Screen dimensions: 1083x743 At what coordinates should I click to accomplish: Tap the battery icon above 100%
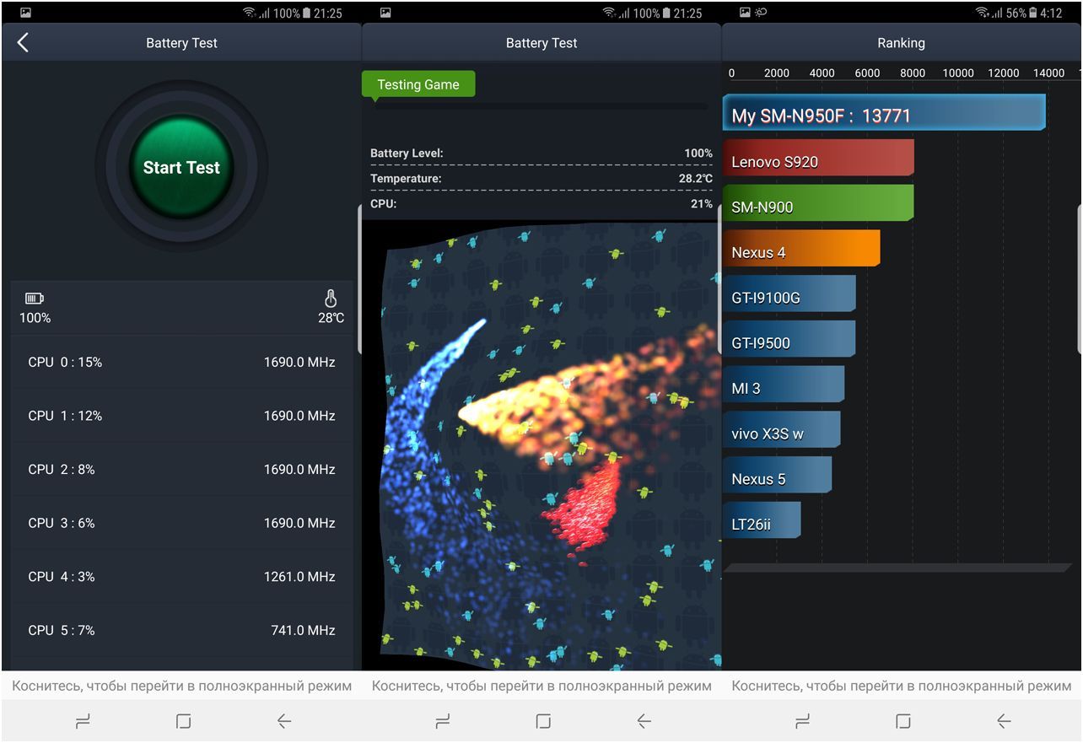(34, 299)
